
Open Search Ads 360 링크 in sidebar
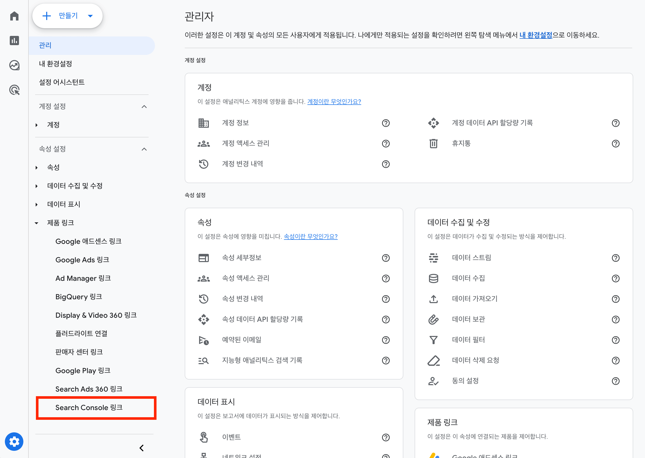[x=89, y=389]
